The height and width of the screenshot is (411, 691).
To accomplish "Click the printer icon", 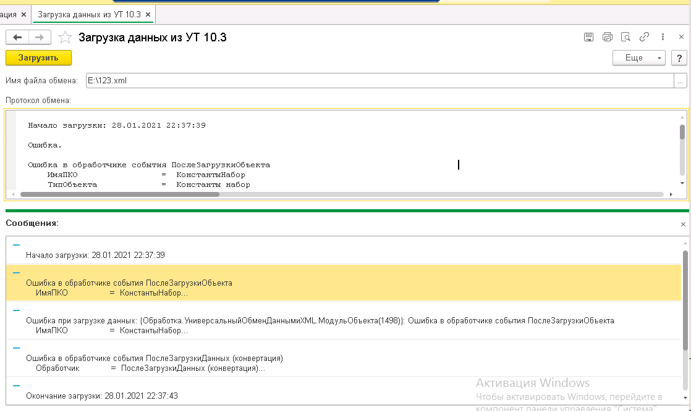I will (x=607, y=37).
